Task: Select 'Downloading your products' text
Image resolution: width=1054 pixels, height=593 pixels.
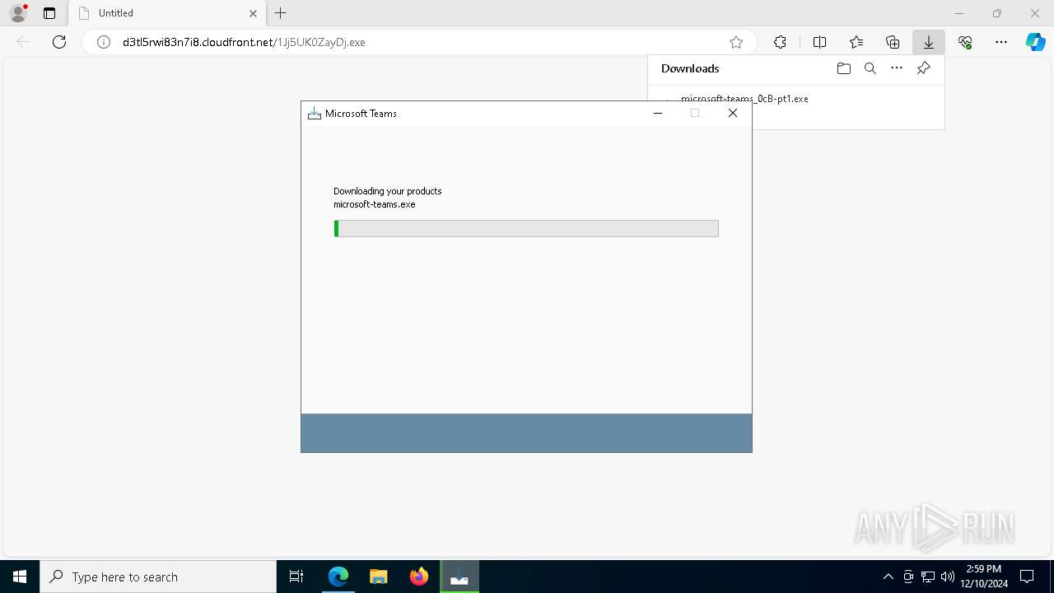Action: (388, 191)
